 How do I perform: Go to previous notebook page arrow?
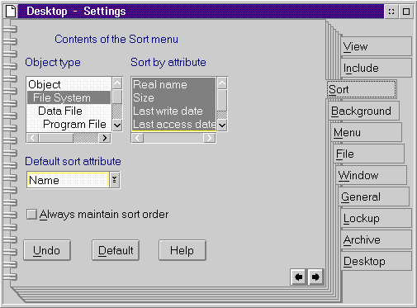(298, 277)
